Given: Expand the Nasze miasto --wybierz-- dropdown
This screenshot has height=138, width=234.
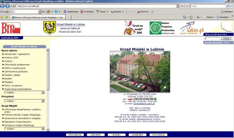Looking at the screenshot, I should coord(43,92).
